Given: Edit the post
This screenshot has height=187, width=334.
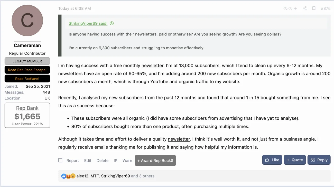Looking at the screenshot, I should pyautogui.click(x=88, y=161).
